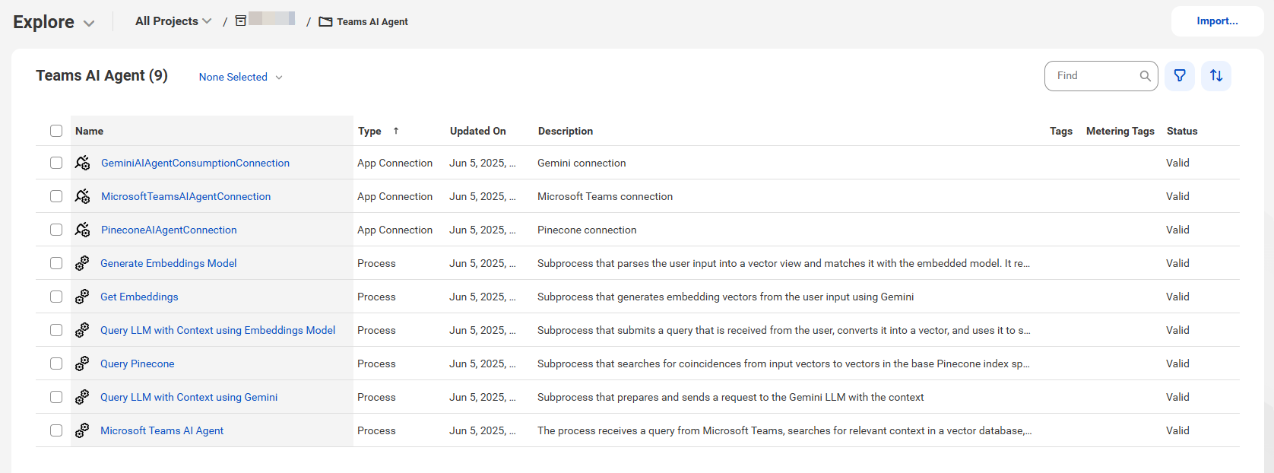This screenshot has width=1274, height=473.
Task: Sort by the Type column header
Action: (369, 131)
